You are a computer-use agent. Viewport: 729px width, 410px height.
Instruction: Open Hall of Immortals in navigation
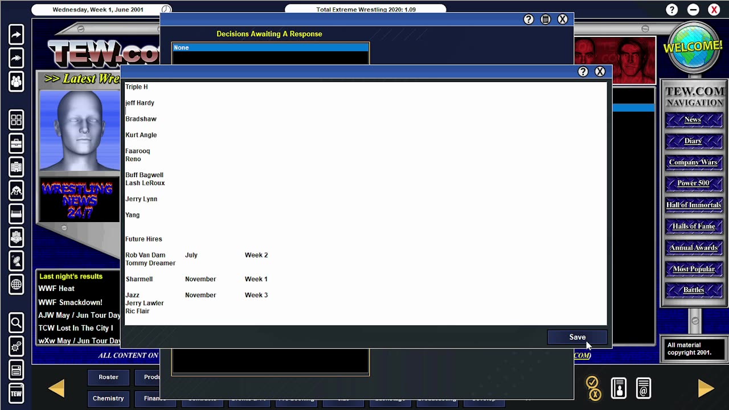pyautogui.click(x=693, y=205)
